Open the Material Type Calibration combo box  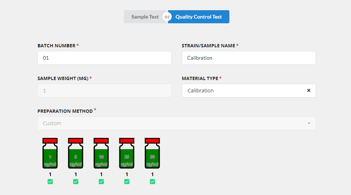click(x=249, y=91)
